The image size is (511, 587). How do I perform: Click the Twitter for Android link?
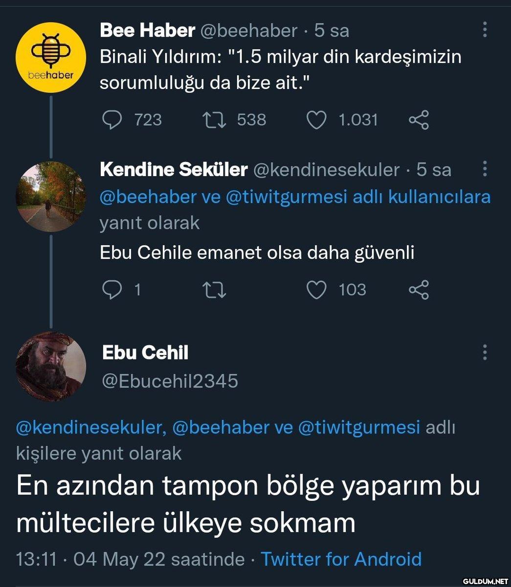[x=341, y=559]
